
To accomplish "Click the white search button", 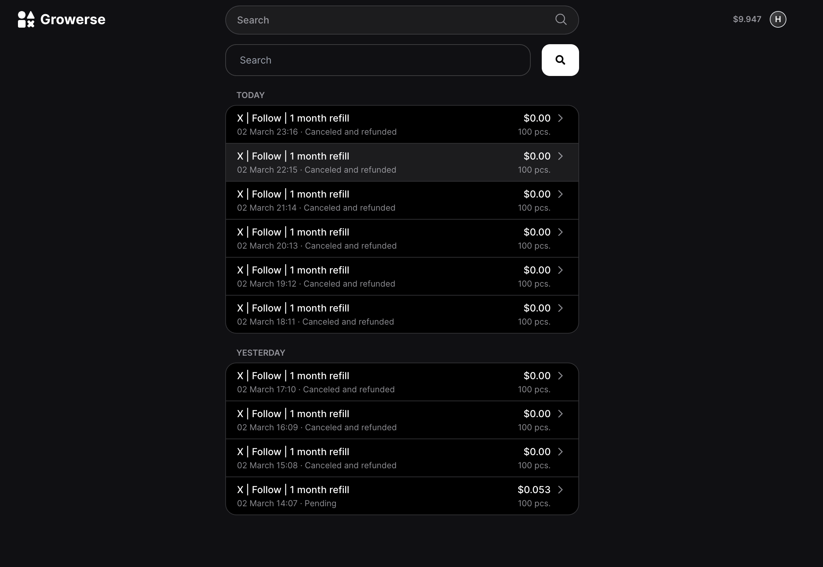I will pyautogui.click(x=560, y=60).
